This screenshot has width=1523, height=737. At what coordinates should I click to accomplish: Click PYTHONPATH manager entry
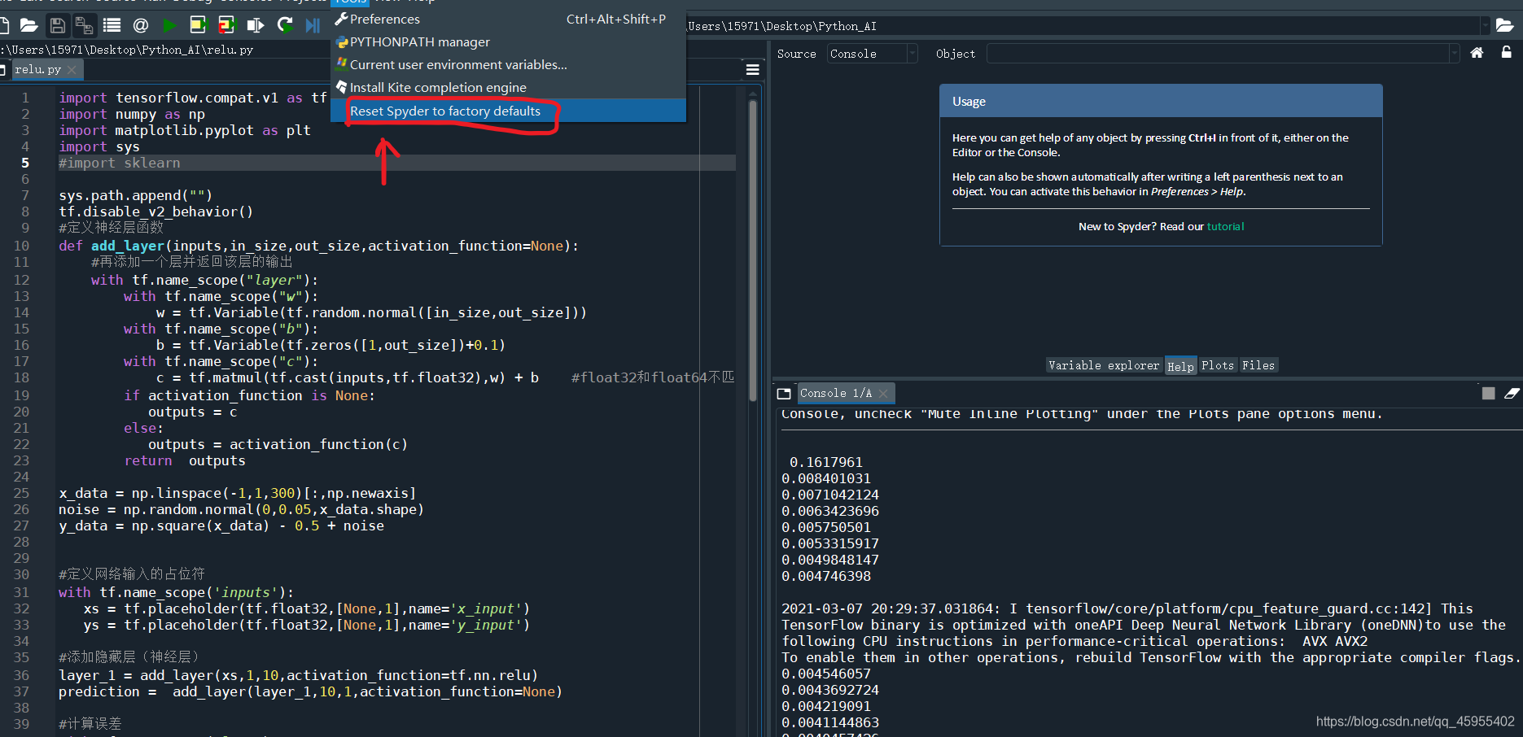click(x=418, y=41)
